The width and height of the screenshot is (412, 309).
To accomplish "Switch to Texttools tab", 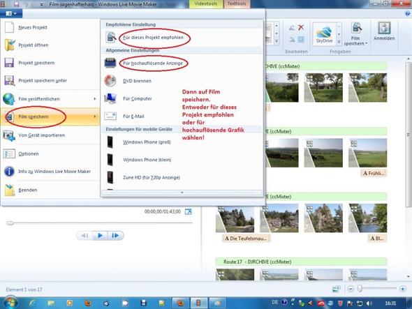I will [237, 3].
